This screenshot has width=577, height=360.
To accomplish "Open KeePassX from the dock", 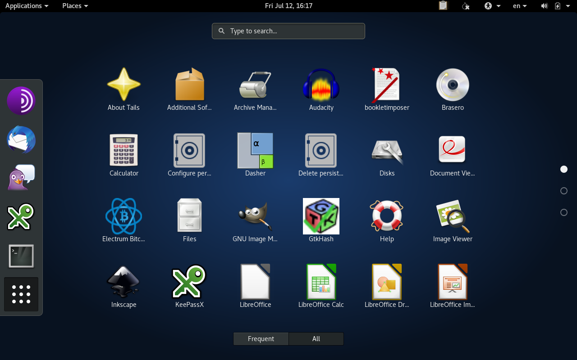I will tap(21, 217).
